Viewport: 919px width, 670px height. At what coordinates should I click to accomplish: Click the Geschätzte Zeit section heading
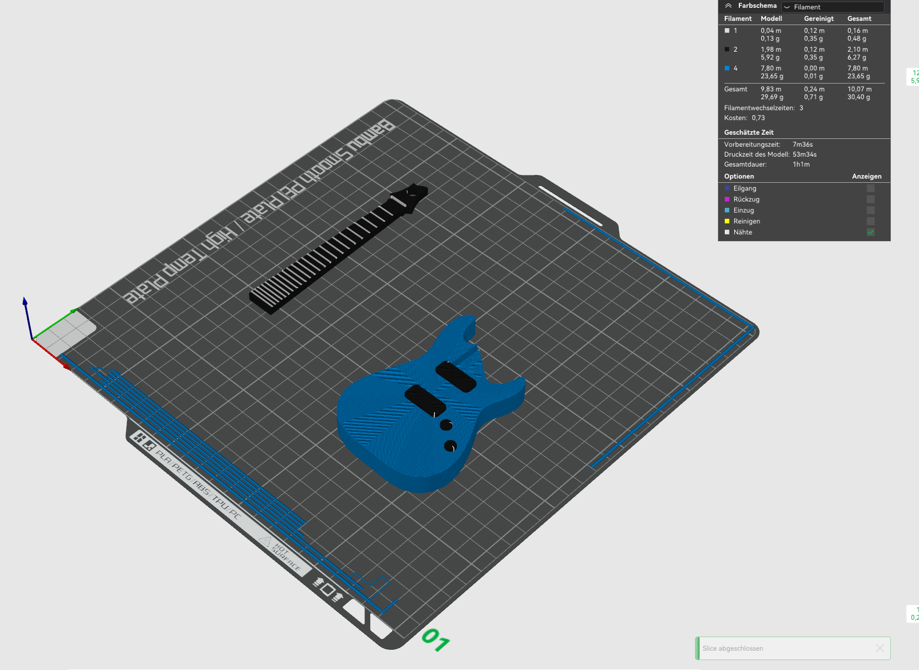[749, 133]
